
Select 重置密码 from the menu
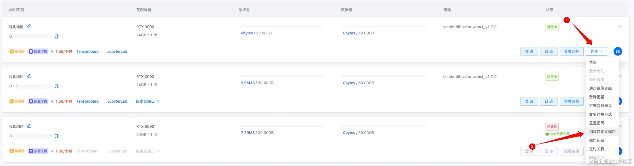click(602, 123)
